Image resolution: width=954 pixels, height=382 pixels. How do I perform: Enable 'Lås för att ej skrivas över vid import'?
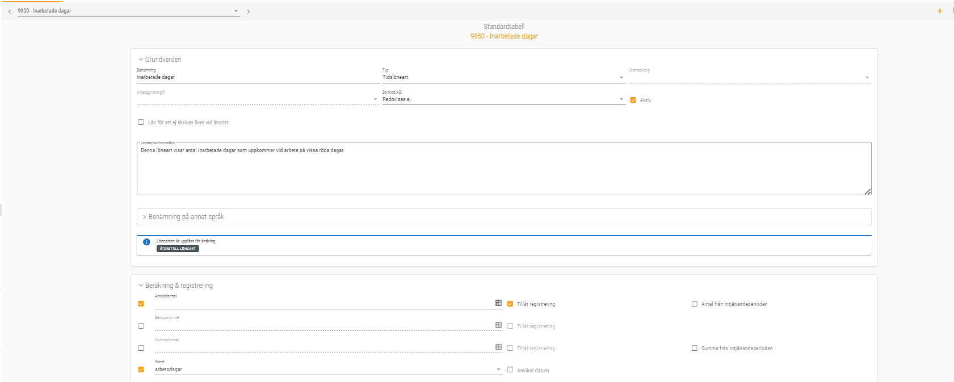pos(141,122)
